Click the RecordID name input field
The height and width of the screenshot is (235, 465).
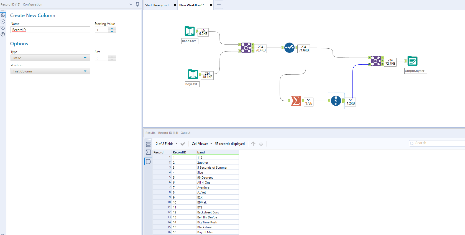coord(50,30)
